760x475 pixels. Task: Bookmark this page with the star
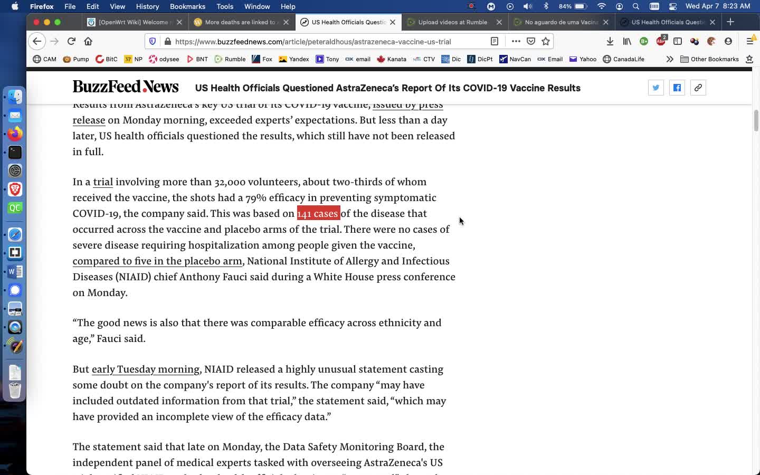coord(546,41)
